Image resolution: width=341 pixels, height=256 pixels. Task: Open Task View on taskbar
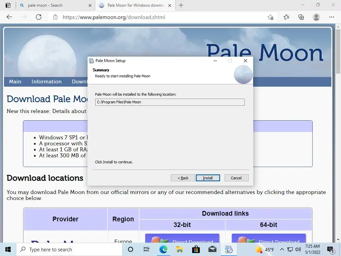(147, 249)
